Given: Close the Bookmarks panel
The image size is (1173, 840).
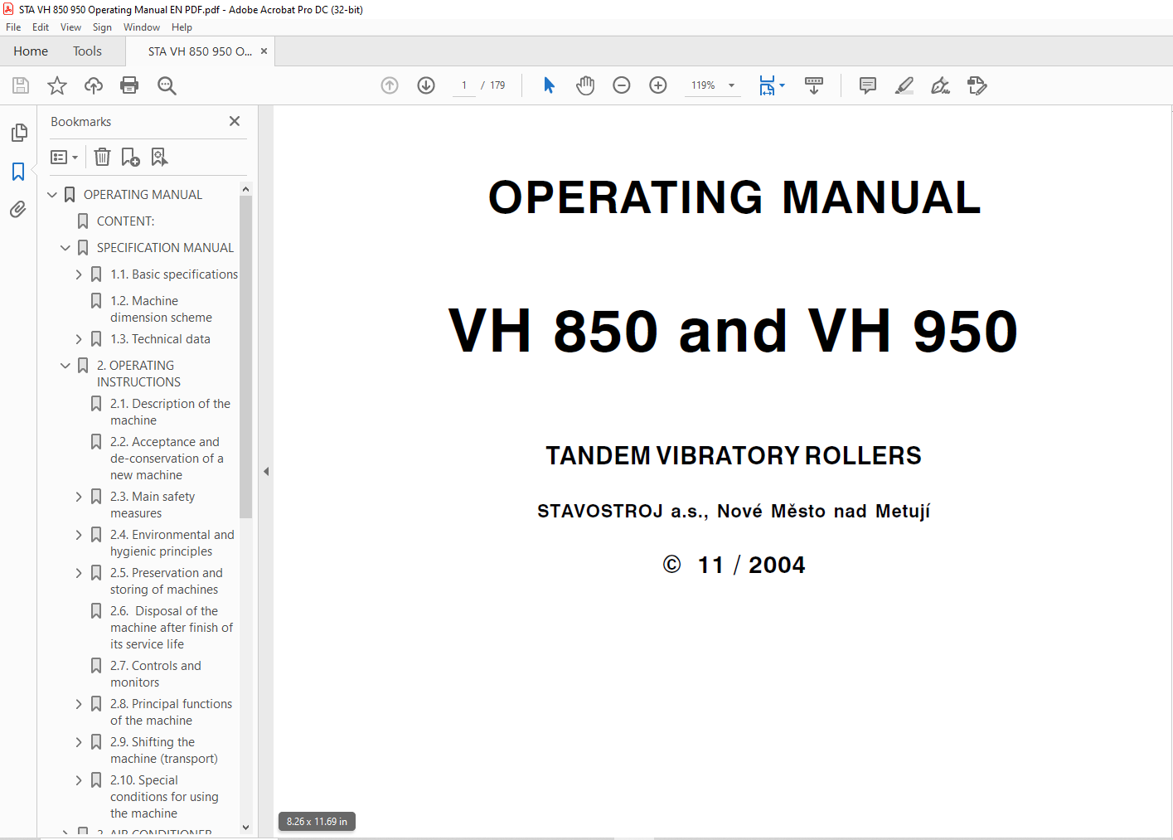Looking at the screenshot, I should point(235,121).
